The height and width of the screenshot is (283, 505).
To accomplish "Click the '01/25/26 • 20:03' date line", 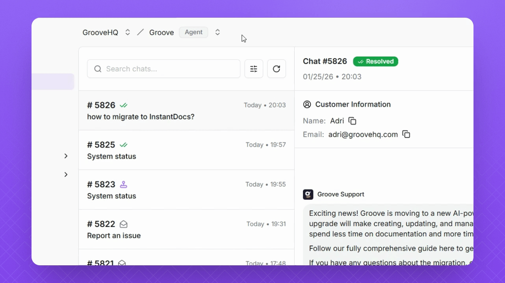I will [332, 77].
